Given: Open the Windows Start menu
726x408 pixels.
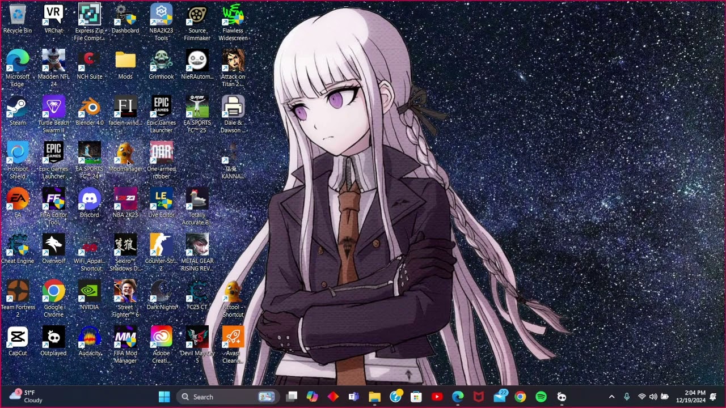Looking at the screenshot, I should pos(164,397).
